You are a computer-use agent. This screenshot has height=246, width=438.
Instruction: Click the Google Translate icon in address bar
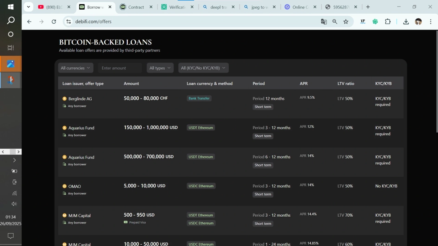[x=324, y=22]
